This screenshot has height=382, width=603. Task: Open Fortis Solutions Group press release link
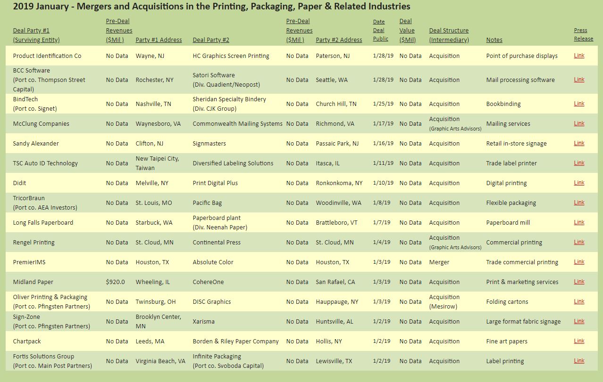(x=579, y=361)
